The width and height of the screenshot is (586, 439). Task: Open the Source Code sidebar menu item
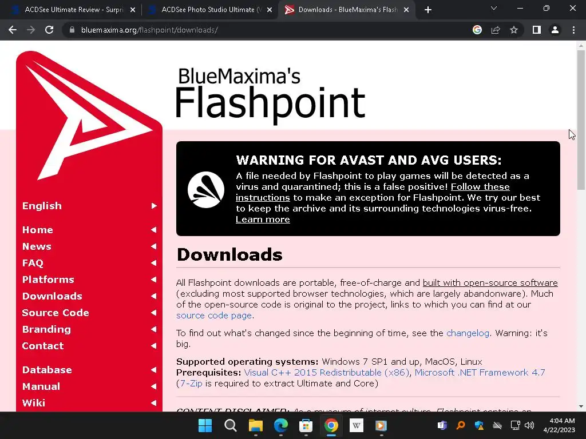pos(56,313)
